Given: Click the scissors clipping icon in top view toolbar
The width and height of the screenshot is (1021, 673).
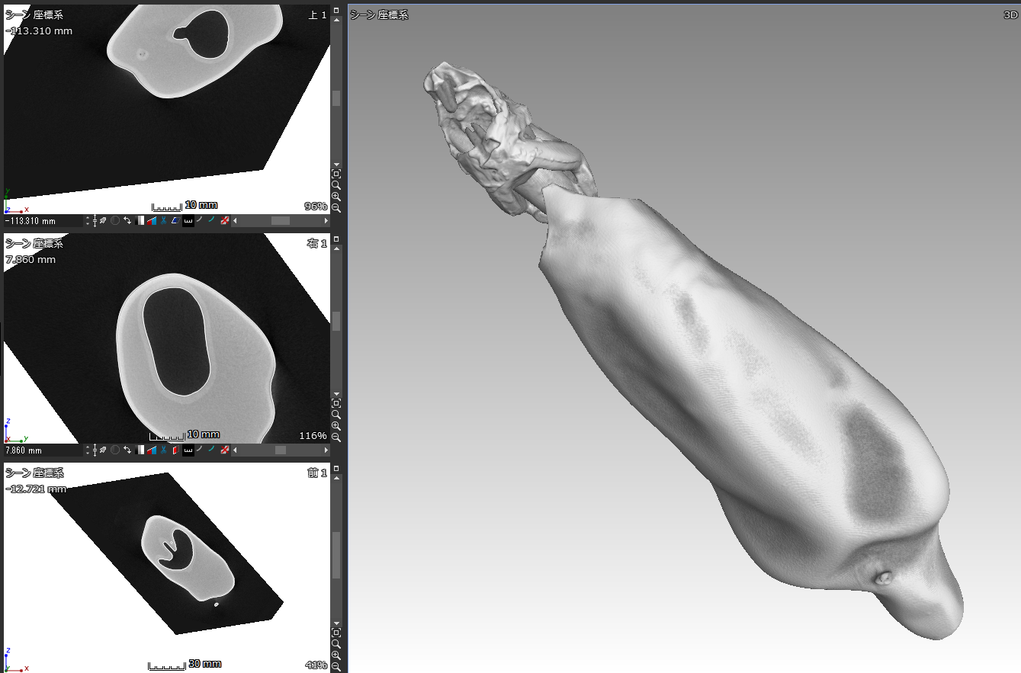Looking at the screenshot, I should [x=163, y=220].
